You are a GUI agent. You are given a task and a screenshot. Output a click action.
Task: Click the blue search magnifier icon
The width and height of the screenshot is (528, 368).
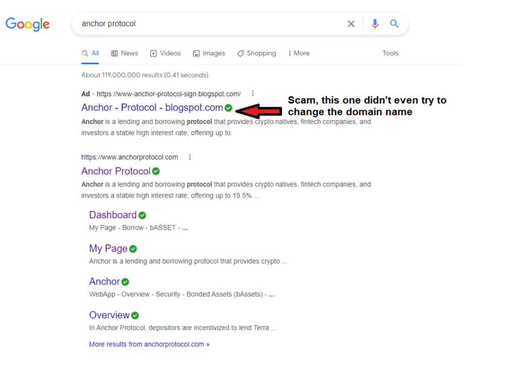(394, 24)
